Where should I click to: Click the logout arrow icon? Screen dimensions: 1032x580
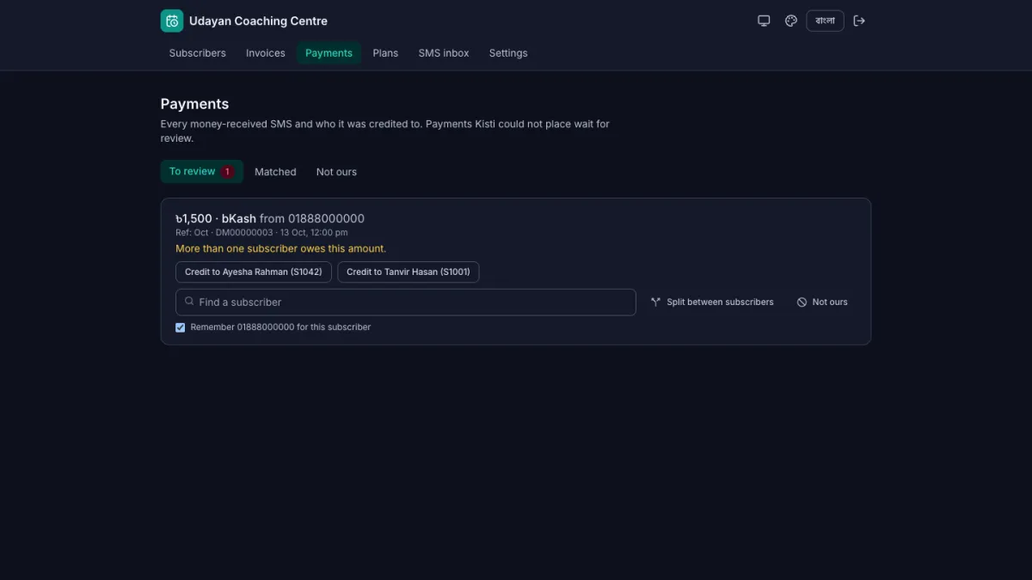point(859,21)
